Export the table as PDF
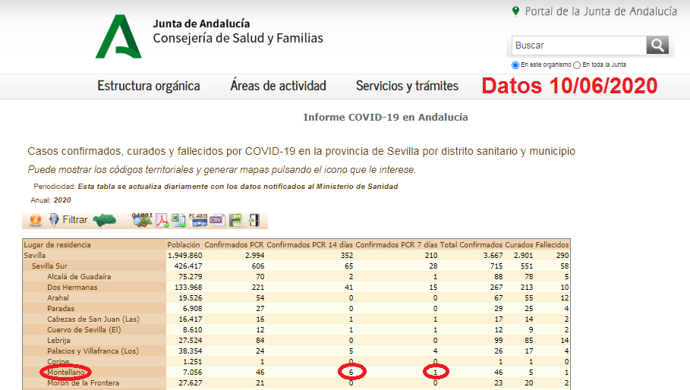 tap(162, 220)
